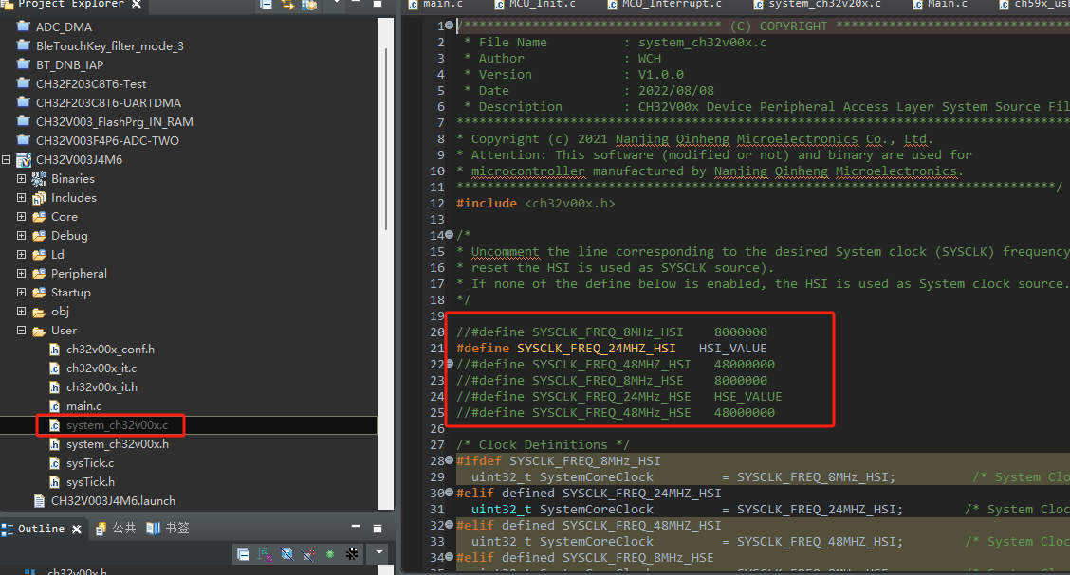This screenshot has width=1070, height=575.
Task: Click the Sort alphabetically icon in Outline
Action: (x=266, y=553)
